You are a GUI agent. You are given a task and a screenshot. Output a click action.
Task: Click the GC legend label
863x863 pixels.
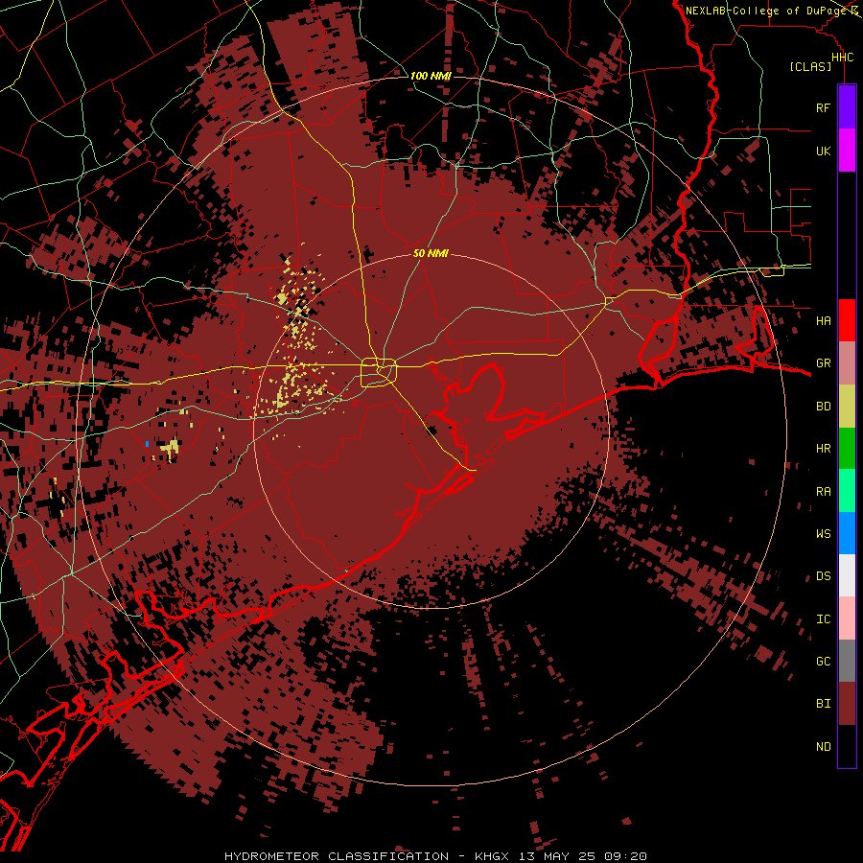pyautogui.click(x=823, y=662)
